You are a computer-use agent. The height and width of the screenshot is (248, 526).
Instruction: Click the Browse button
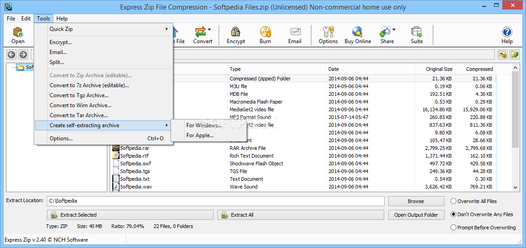coord(416,201)
